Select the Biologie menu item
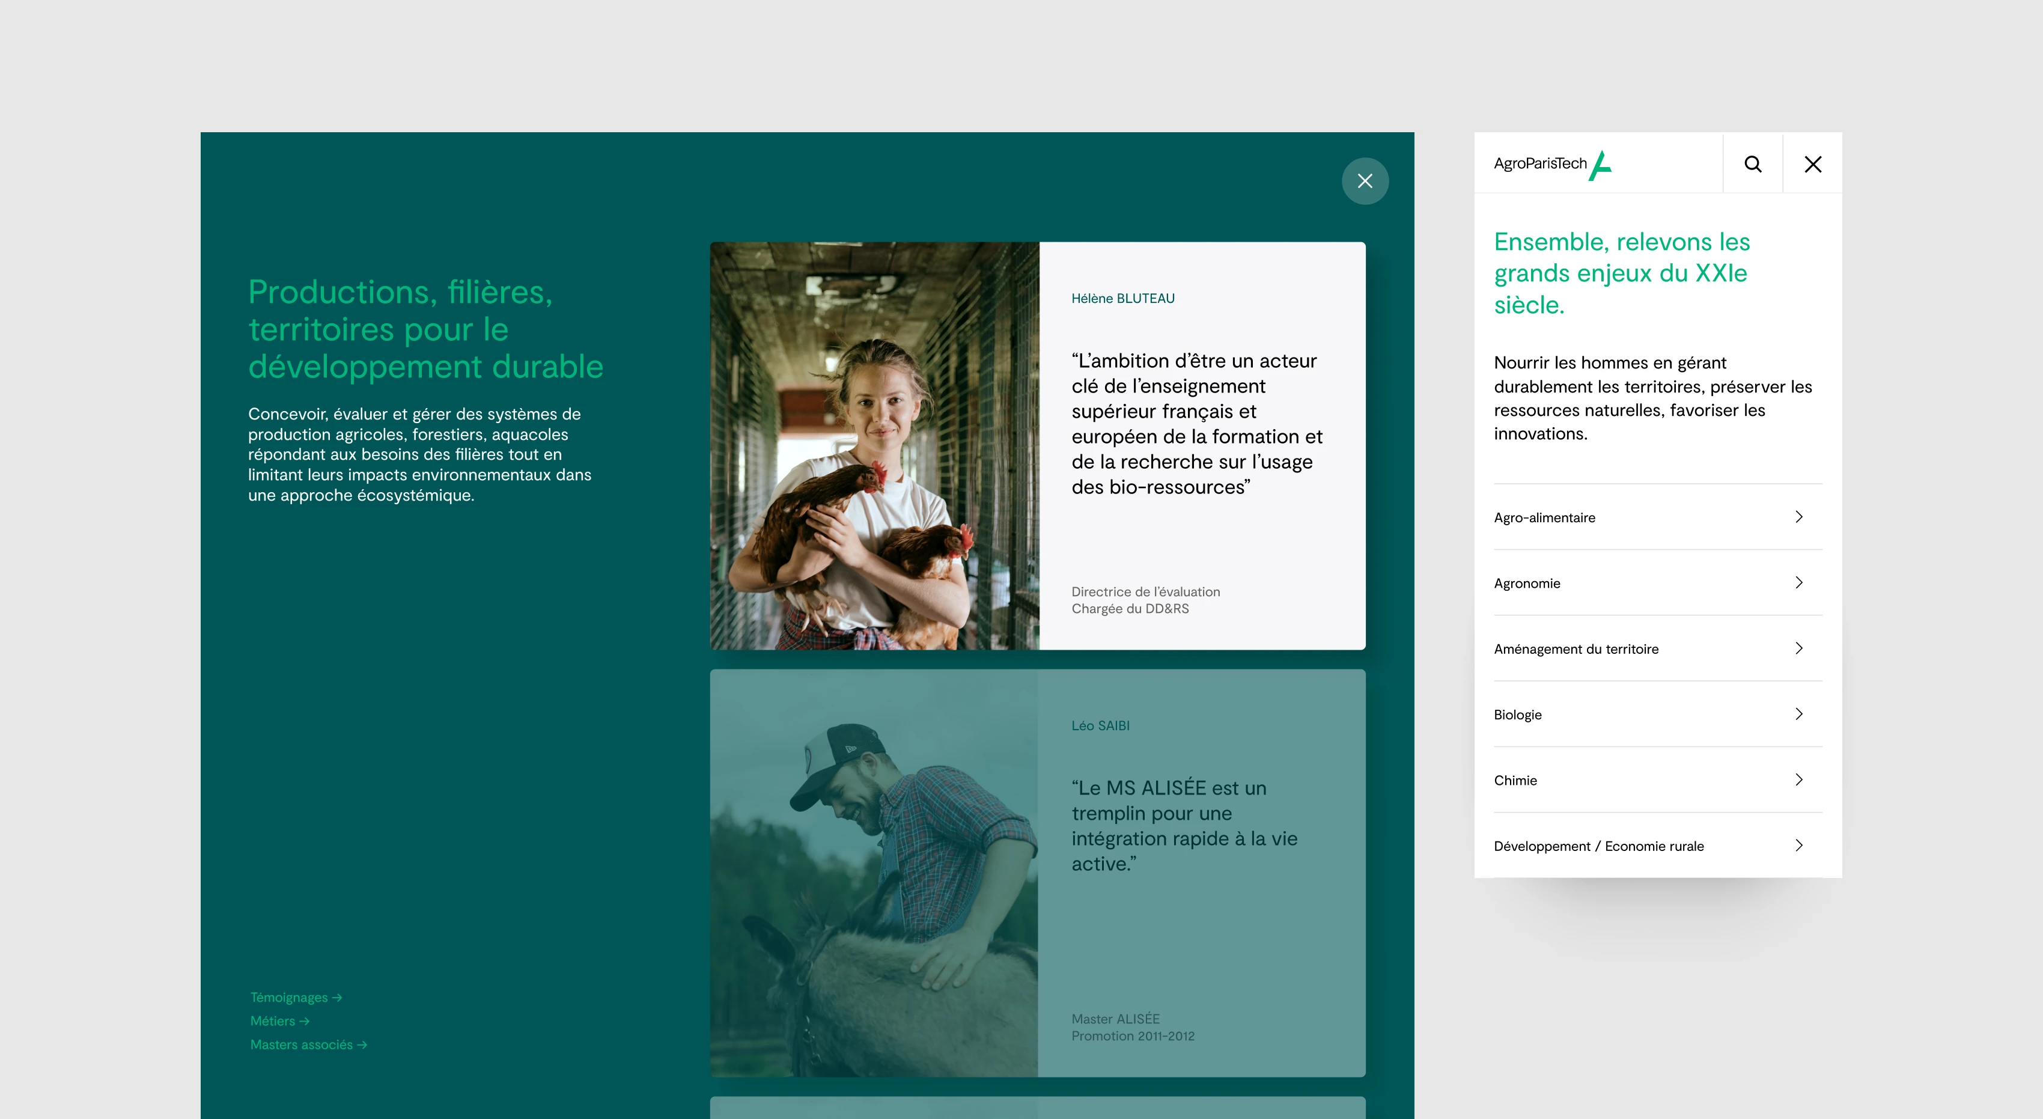 [x=1517, y=715]
